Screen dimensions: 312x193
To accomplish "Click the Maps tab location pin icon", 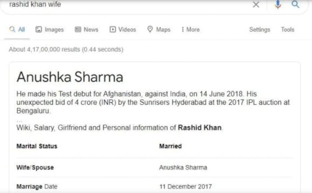I will click(x=150, y=29).
